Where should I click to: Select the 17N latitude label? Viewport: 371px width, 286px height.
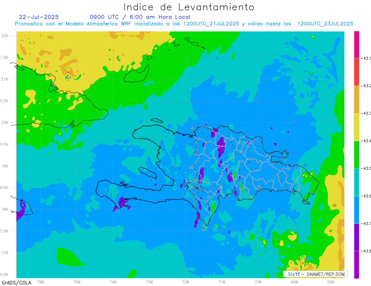5,253
